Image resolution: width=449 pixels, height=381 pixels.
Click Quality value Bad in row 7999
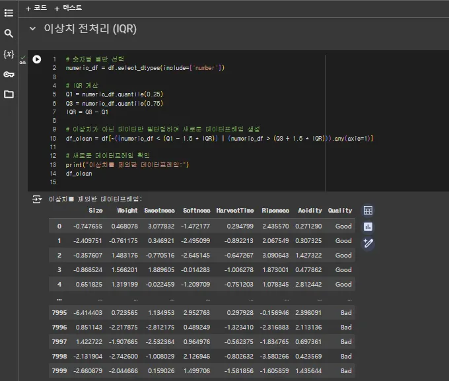(x=346, y=371)
